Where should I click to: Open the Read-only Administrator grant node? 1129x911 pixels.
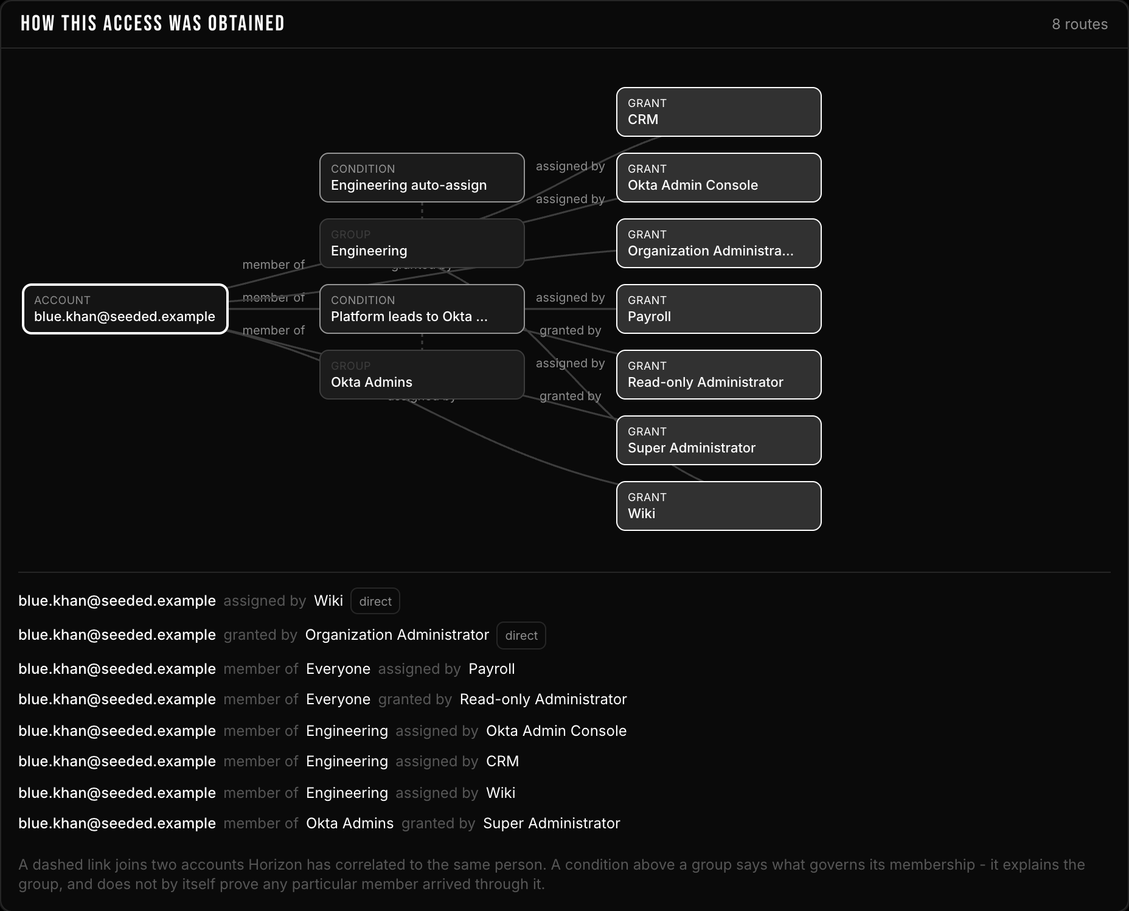[719, 375]
